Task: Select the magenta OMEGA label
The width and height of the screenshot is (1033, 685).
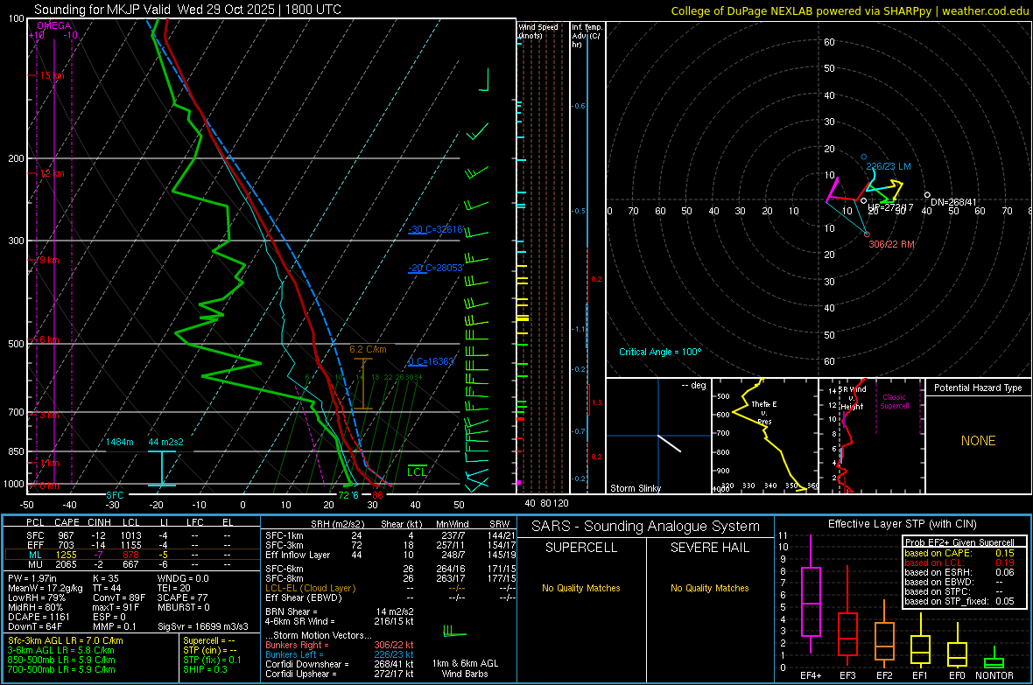Action: click(54, 25)
